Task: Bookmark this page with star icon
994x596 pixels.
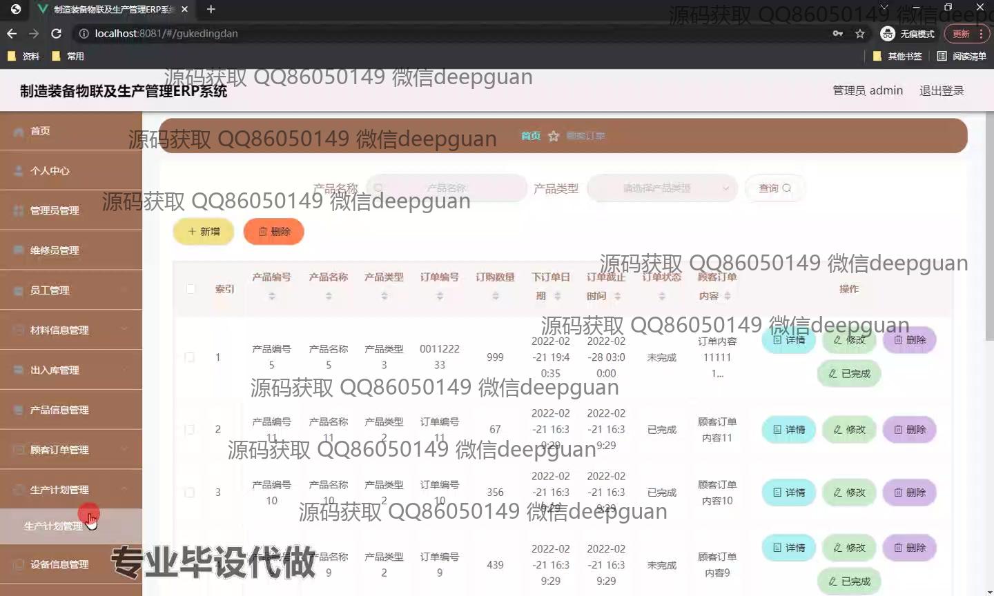Action: pyautogui.click(x=859, y=33)
